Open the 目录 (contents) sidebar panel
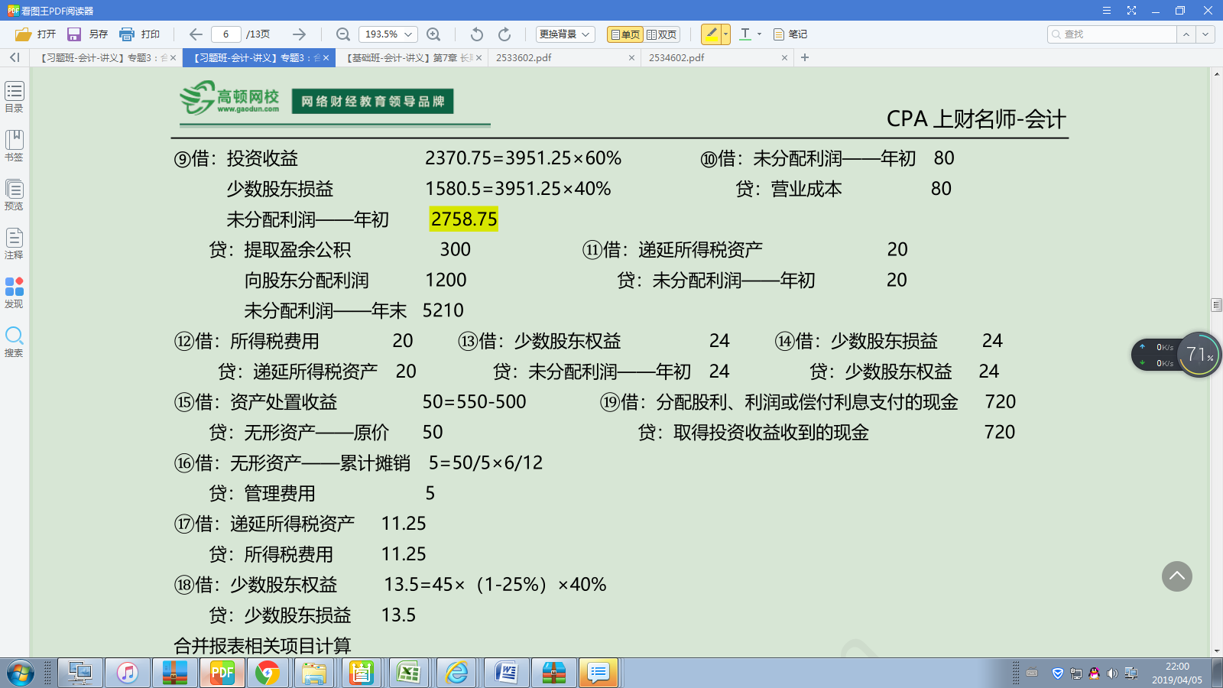Image resolution: width=1223 pixels, height=688 pixels. (14, 96)
